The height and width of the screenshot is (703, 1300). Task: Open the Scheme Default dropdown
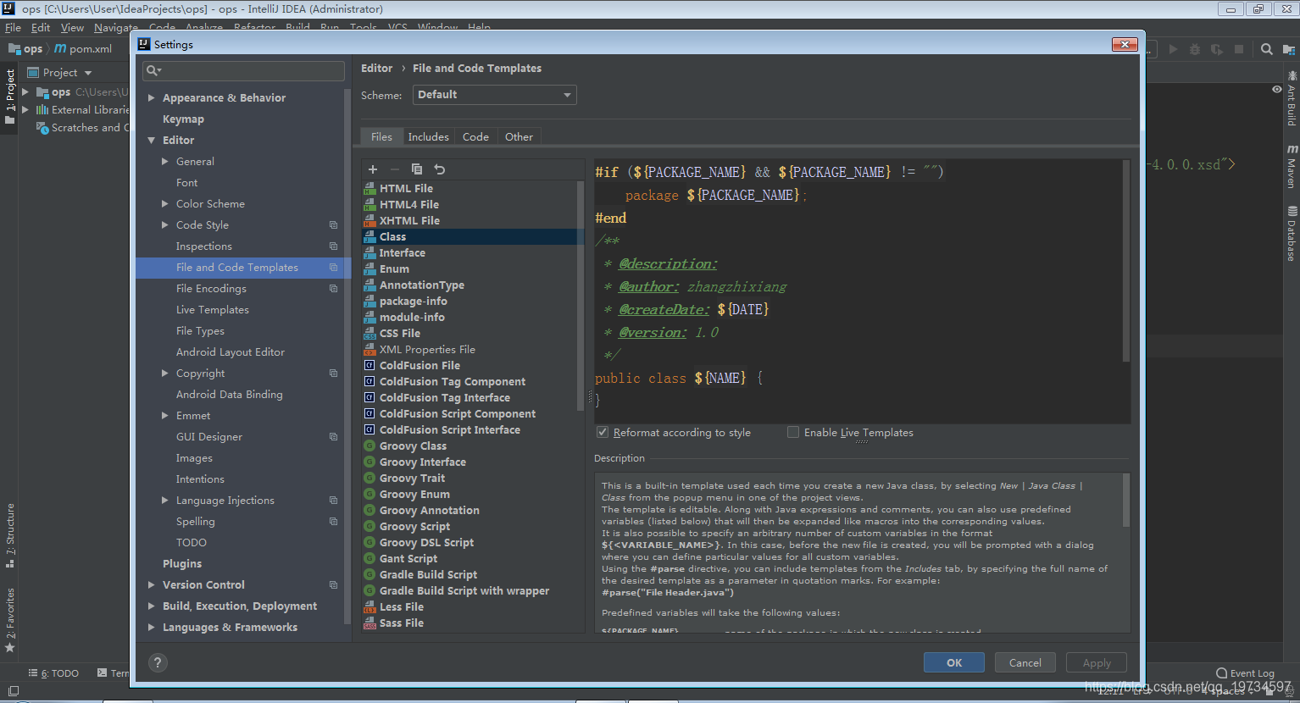495,95
